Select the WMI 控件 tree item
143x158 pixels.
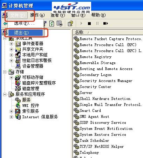(x=30, y=106)
